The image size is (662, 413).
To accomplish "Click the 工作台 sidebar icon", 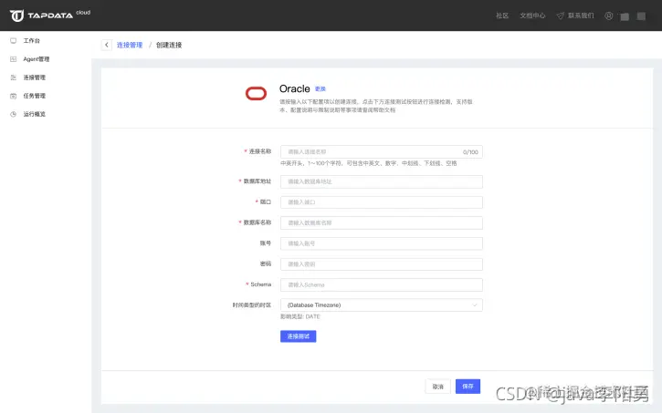I will pos(14,41).
